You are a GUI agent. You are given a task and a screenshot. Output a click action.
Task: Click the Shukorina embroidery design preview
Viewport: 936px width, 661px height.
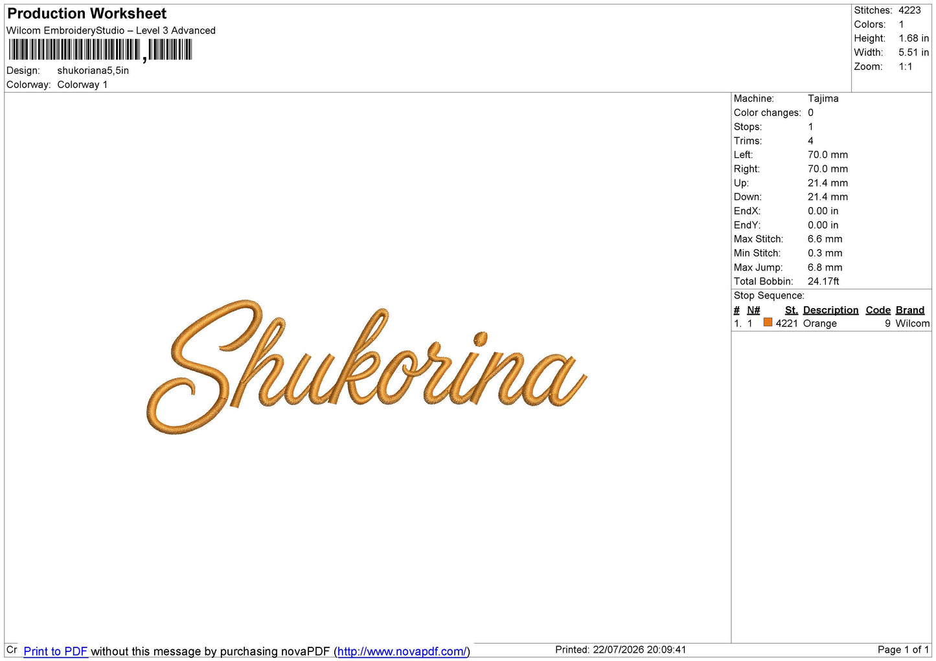click(366, 366)
